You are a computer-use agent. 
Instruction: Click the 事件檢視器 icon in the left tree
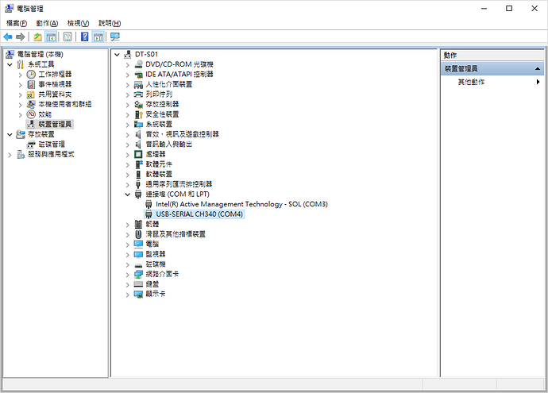(31, 84)
